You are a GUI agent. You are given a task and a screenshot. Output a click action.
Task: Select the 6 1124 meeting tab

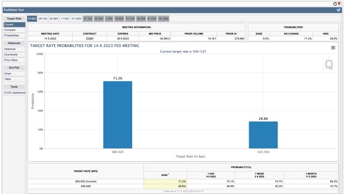[152, 19]
